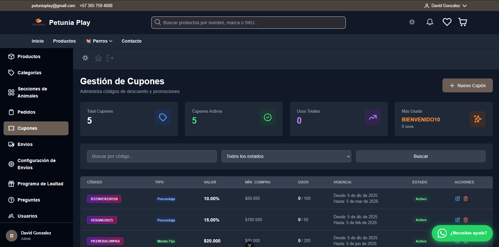Open the 'Todos los estados' status dropdown
This screenshot has width=499, height=247.
[286, 156]
